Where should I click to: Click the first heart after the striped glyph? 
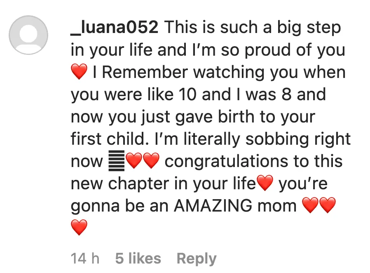point(133,161)
